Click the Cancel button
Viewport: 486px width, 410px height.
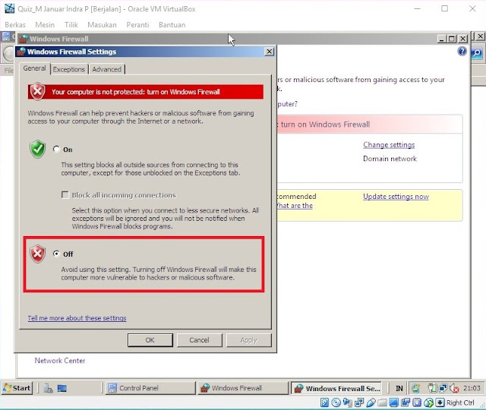(x=199, y=340)
